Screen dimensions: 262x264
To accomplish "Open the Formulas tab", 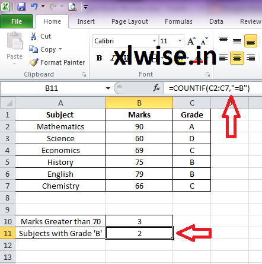I will click(x=178, y=21).
